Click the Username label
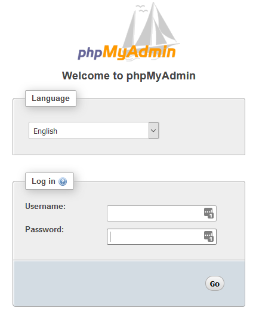 tap(45, 206)
